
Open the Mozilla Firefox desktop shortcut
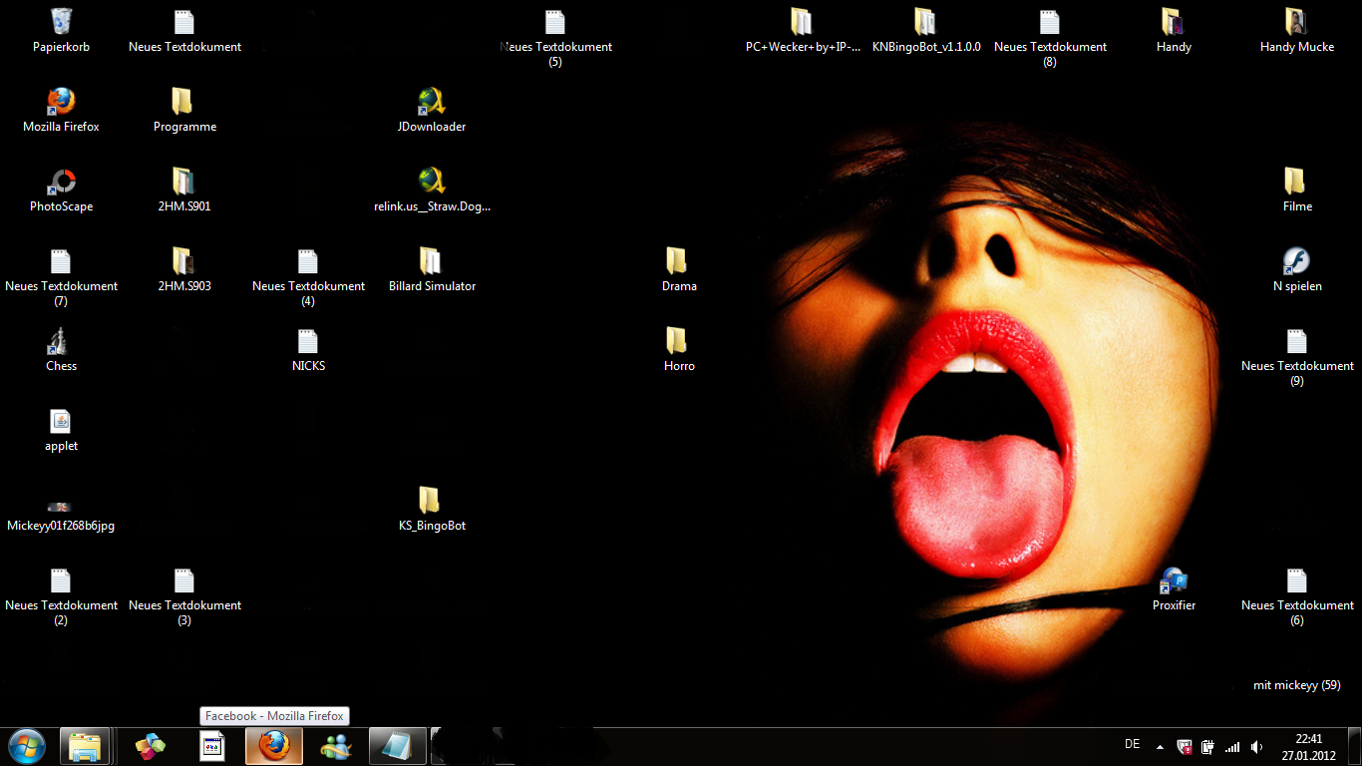[x=61, y=102]
